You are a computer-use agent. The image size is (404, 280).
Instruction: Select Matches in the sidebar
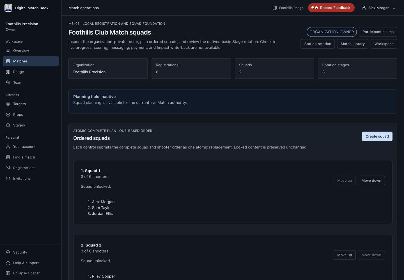click(31, 61)
